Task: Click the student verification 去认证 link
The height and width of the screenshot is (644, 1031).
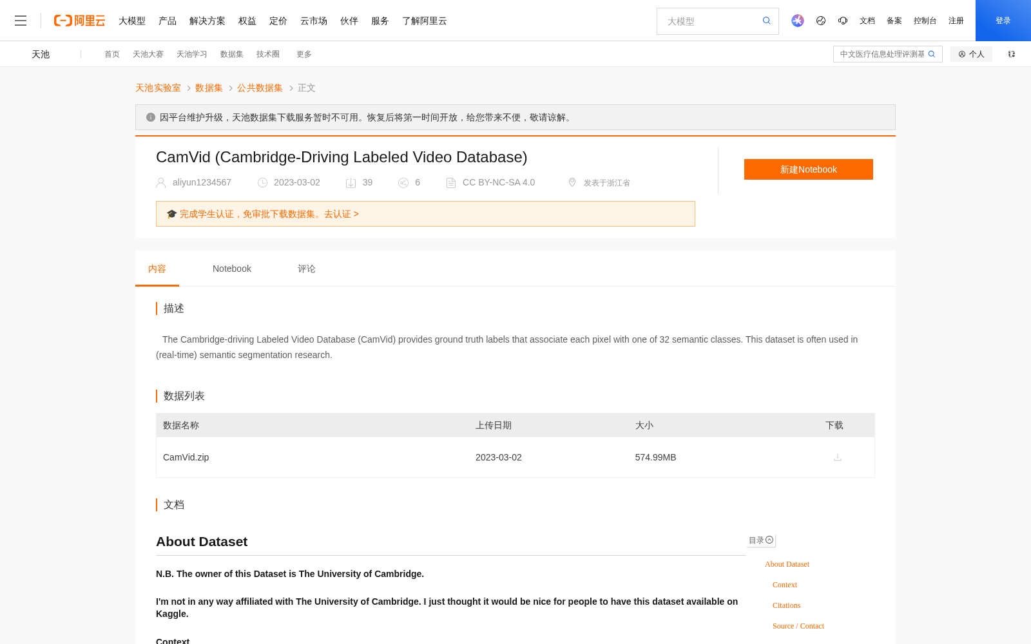Action: (342, 214)
